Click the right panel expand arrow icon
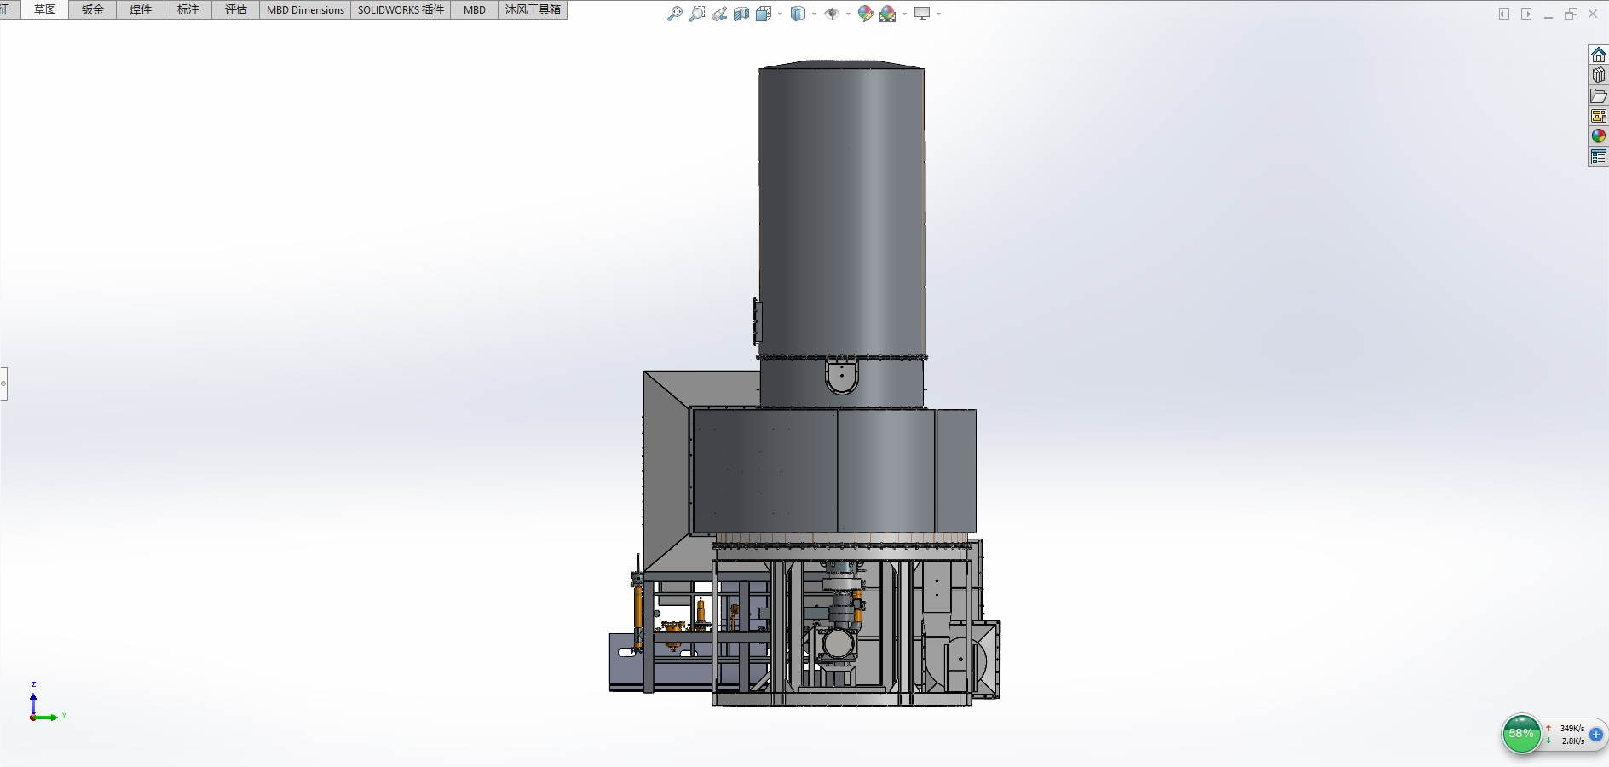The height and width of the screenshot is (767, 1609). (x=1526, y=14)
